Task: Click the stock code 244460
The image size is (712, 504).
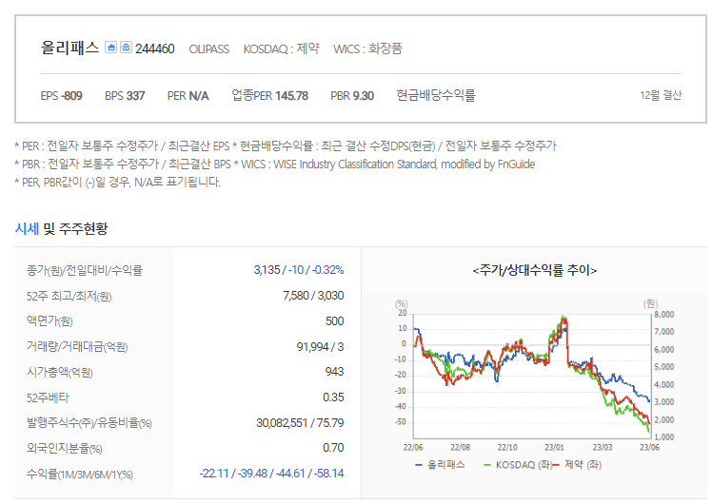Action: 155,48
